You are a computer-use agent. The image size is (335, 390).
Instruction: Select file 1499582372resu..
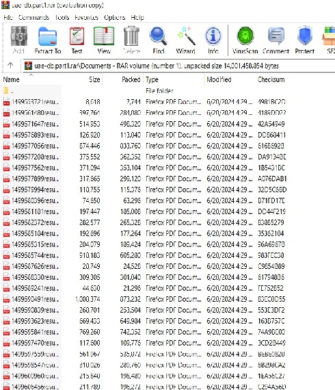(x=35, y=222)
